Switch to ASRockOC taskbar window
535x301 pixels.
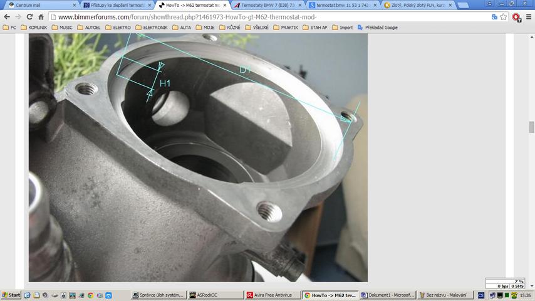pyautogui.click(x=216, y=295)
